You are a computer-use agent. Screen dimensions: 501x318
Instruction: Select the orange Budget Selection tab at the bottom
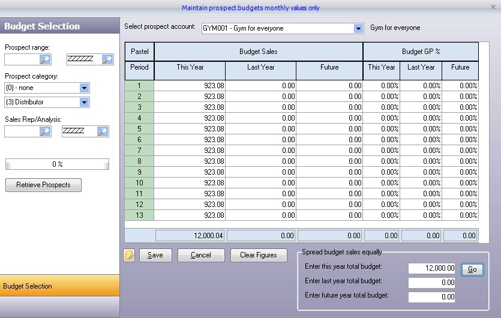pos(59,286)
